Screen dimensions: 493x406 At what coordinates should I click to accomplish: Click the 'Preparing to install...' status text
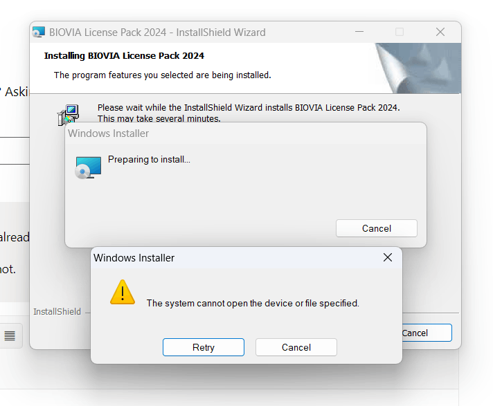click(x=149, y=160)
